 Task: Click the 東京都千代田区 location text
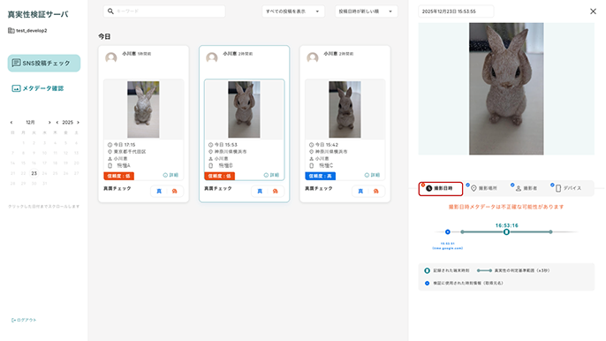(x=130, y=152)
